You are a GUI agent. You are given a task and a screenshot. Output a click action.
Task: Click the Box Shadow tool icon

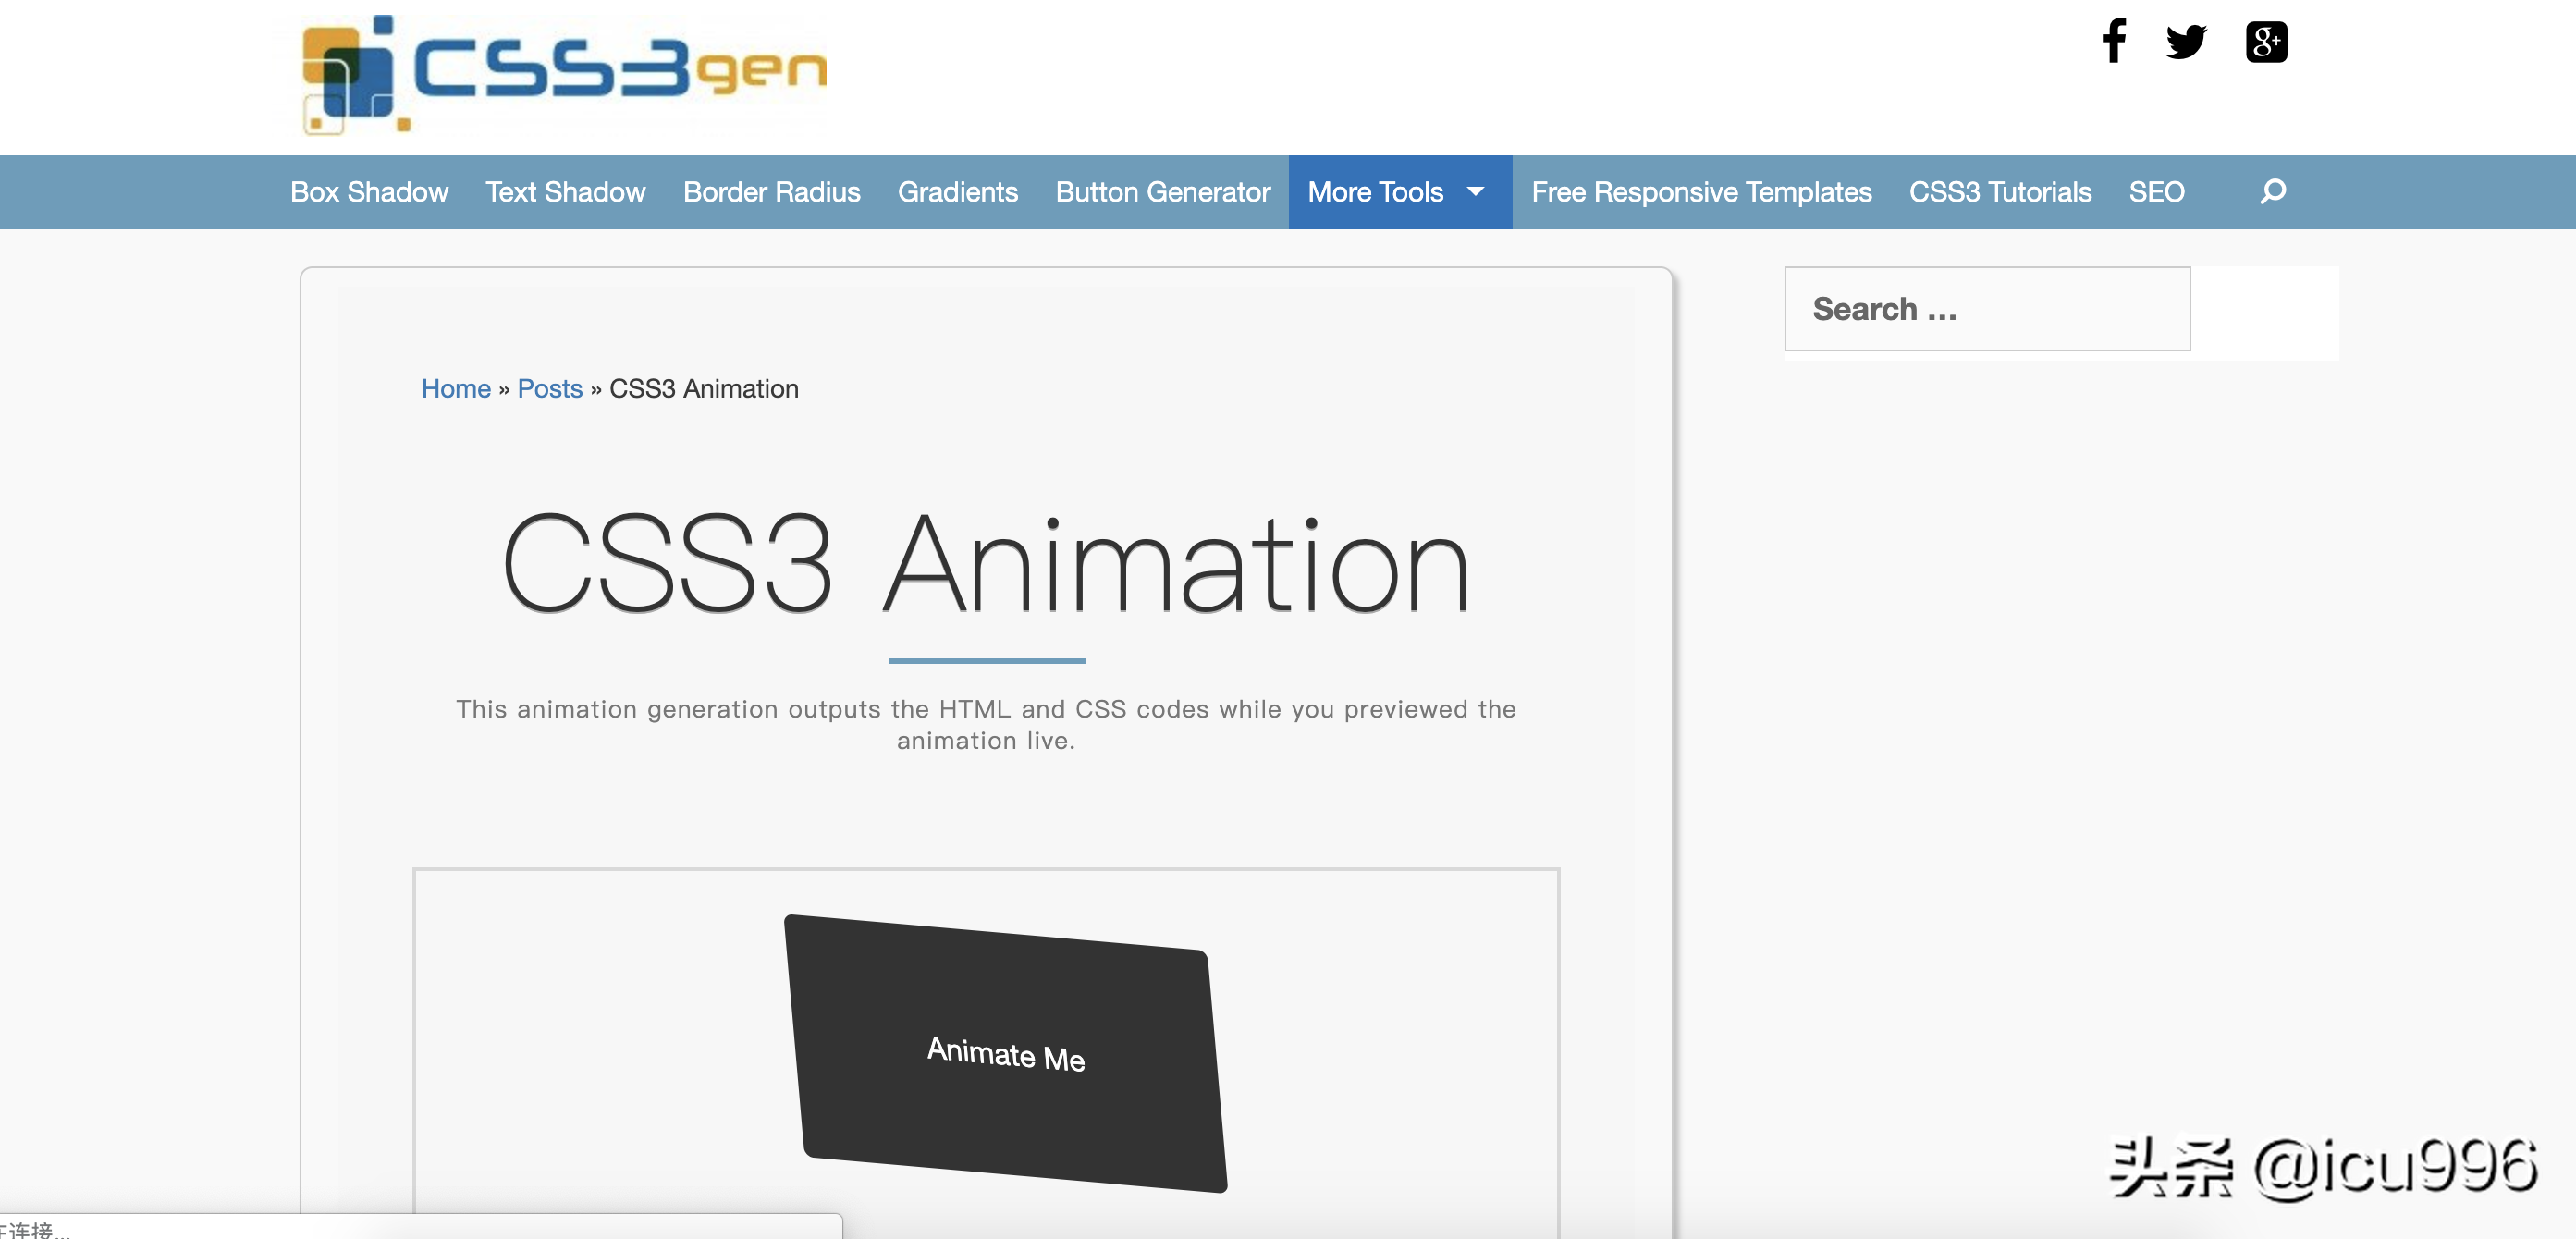(x=370, y=192)
